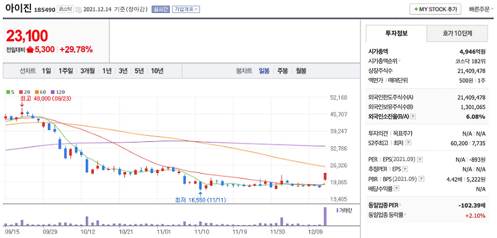497x238 pixels.
Task: Click the green plus icon in MY STOCK 추가
Action: coord(416,9)
